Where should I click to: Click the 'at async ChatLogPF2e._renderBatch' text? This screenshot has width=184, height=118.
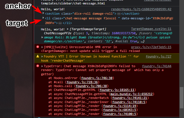pos(78,98)
